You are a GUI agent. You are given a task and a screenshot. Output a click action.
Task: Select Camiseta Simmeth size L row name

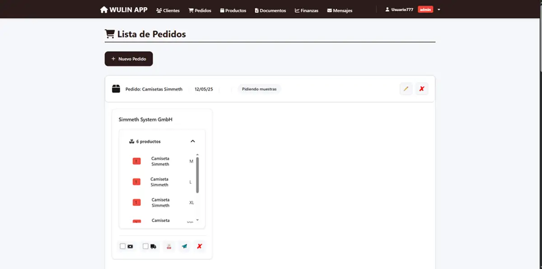159,182
